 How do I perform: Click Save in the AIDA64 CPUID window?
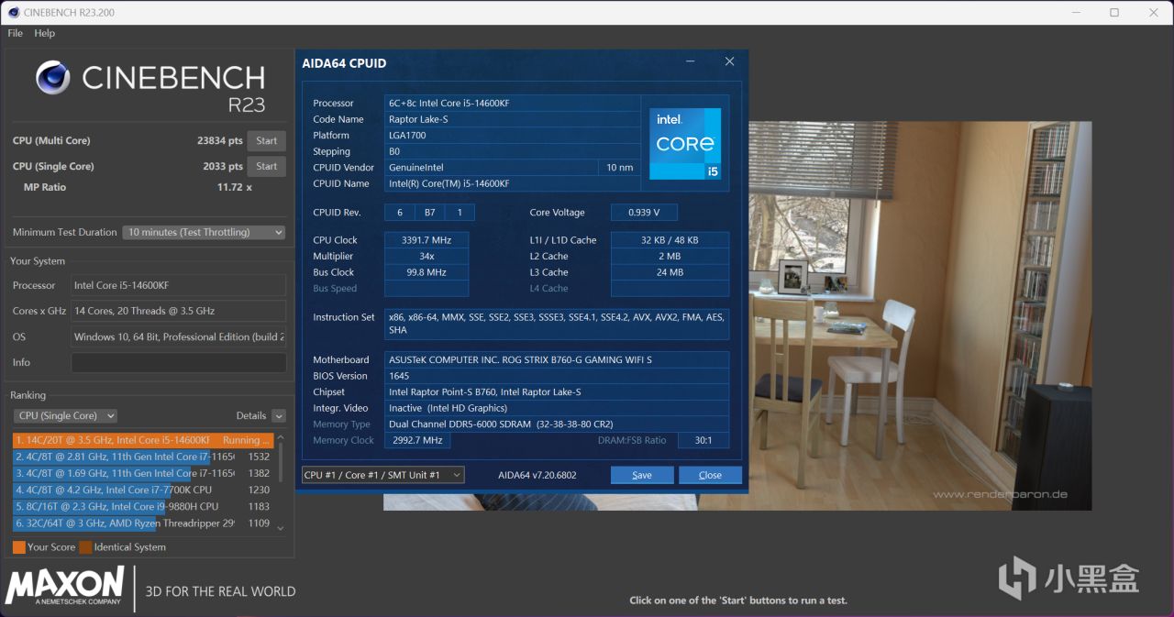641,475
